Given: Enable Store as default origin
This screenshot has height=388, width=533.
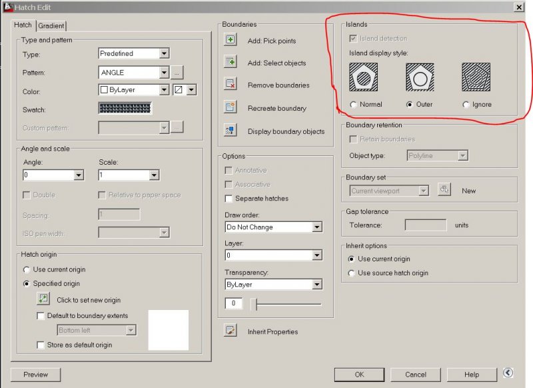Looking at the screenshot, I should click(x=41, y=345).
